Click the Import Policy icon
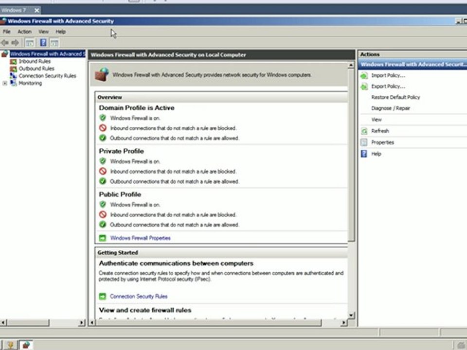Image resolution: width=467 pixels, height=350 pixels. tap(364, 76)
